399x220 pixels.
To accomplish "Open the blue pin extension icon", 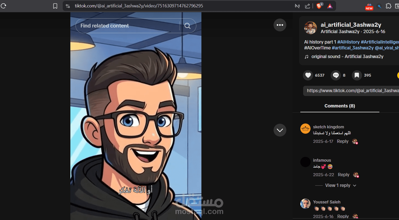I will 379,6.
